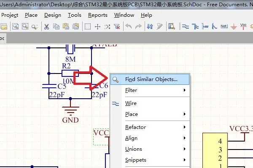
Task: Select the Place Net Label icon
Action: pos(224,26)
